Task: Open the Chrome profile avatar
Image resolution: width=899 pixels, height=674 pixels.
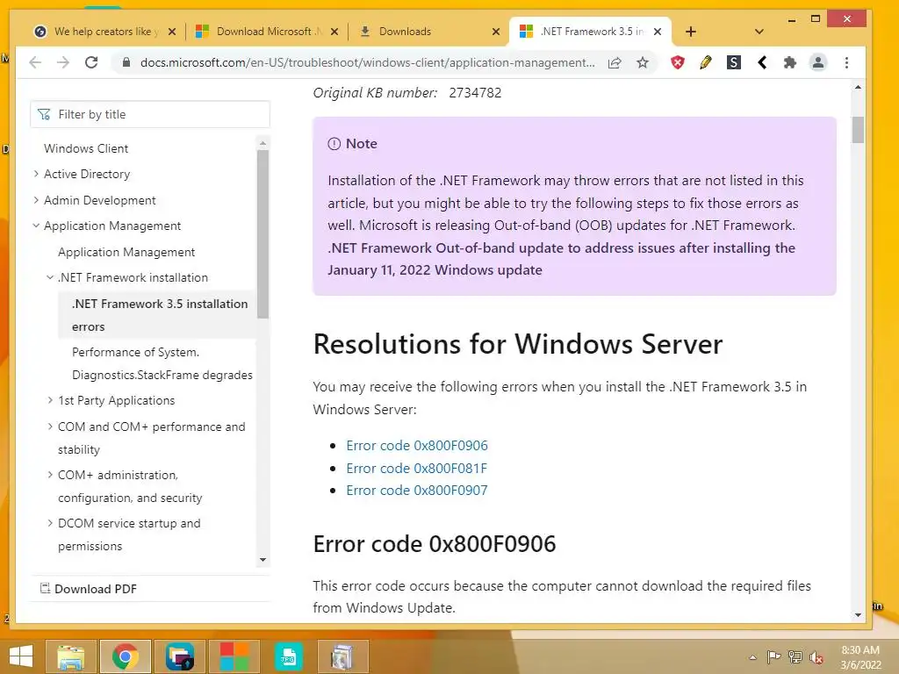Action: 818,62
